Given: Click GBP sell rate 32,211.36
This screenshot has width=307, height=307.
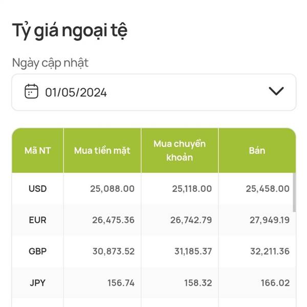Looking at the screenshot, I should pos(270,252).
